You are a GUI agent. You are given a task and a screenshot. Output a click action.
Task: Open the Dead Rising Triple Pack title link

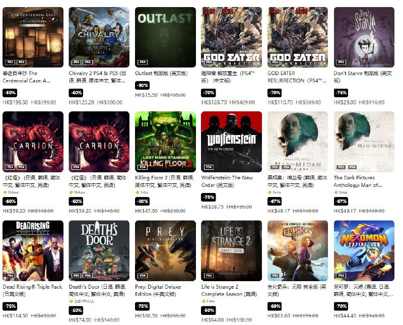(x=32, y=290)
